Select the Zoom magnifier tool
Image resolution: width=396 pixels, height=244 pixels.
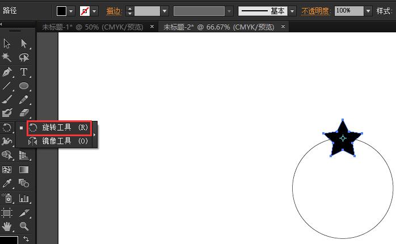[x=24, y=226]
